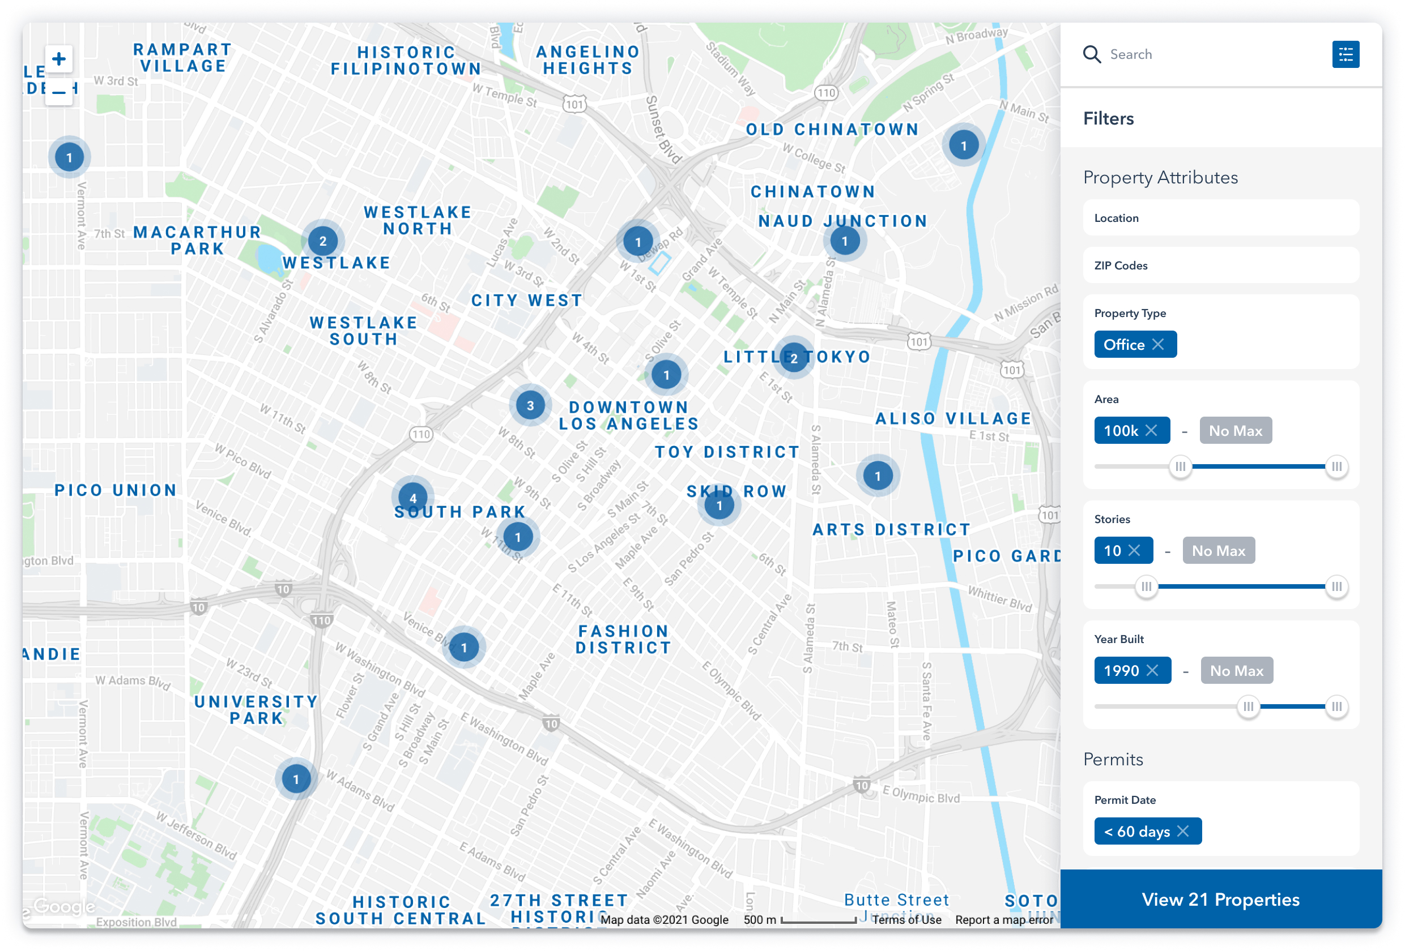
Task: Click the 3-property marker in Downtown Los Angeles
Action: tap(530, 406)
